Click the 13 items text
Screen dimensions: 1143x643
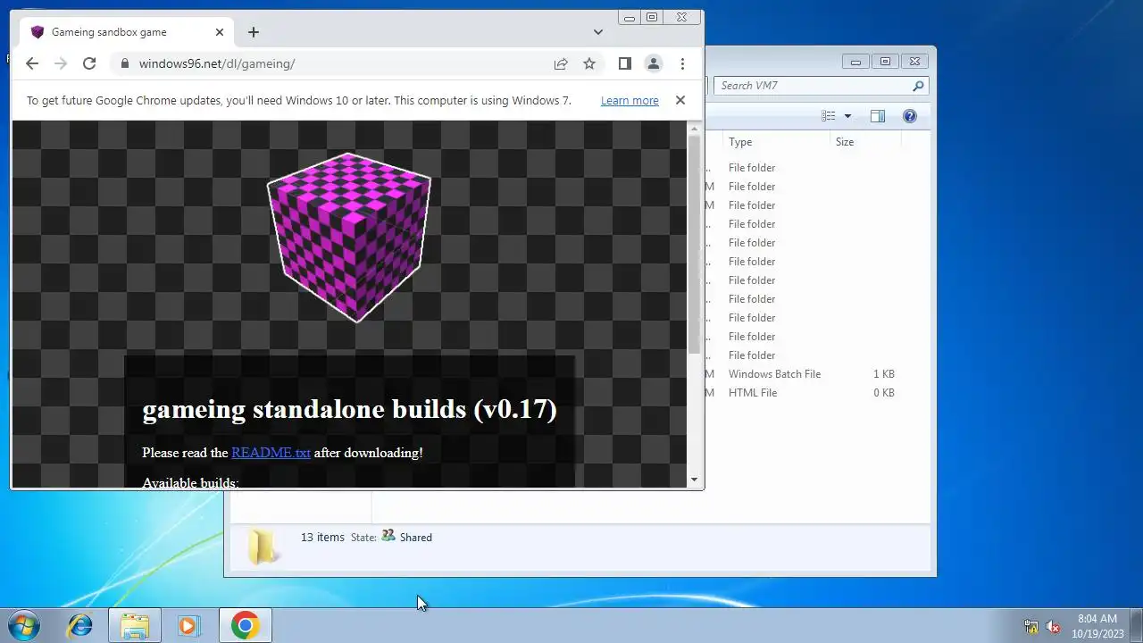(x=322, y=537)
